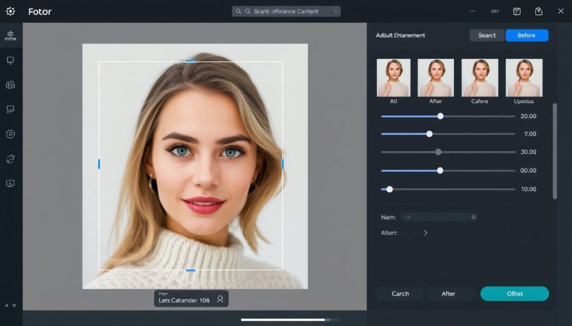Screen dimensions: 572x326
Task: Select the After preset thumbnail
Action: [436, 77]
